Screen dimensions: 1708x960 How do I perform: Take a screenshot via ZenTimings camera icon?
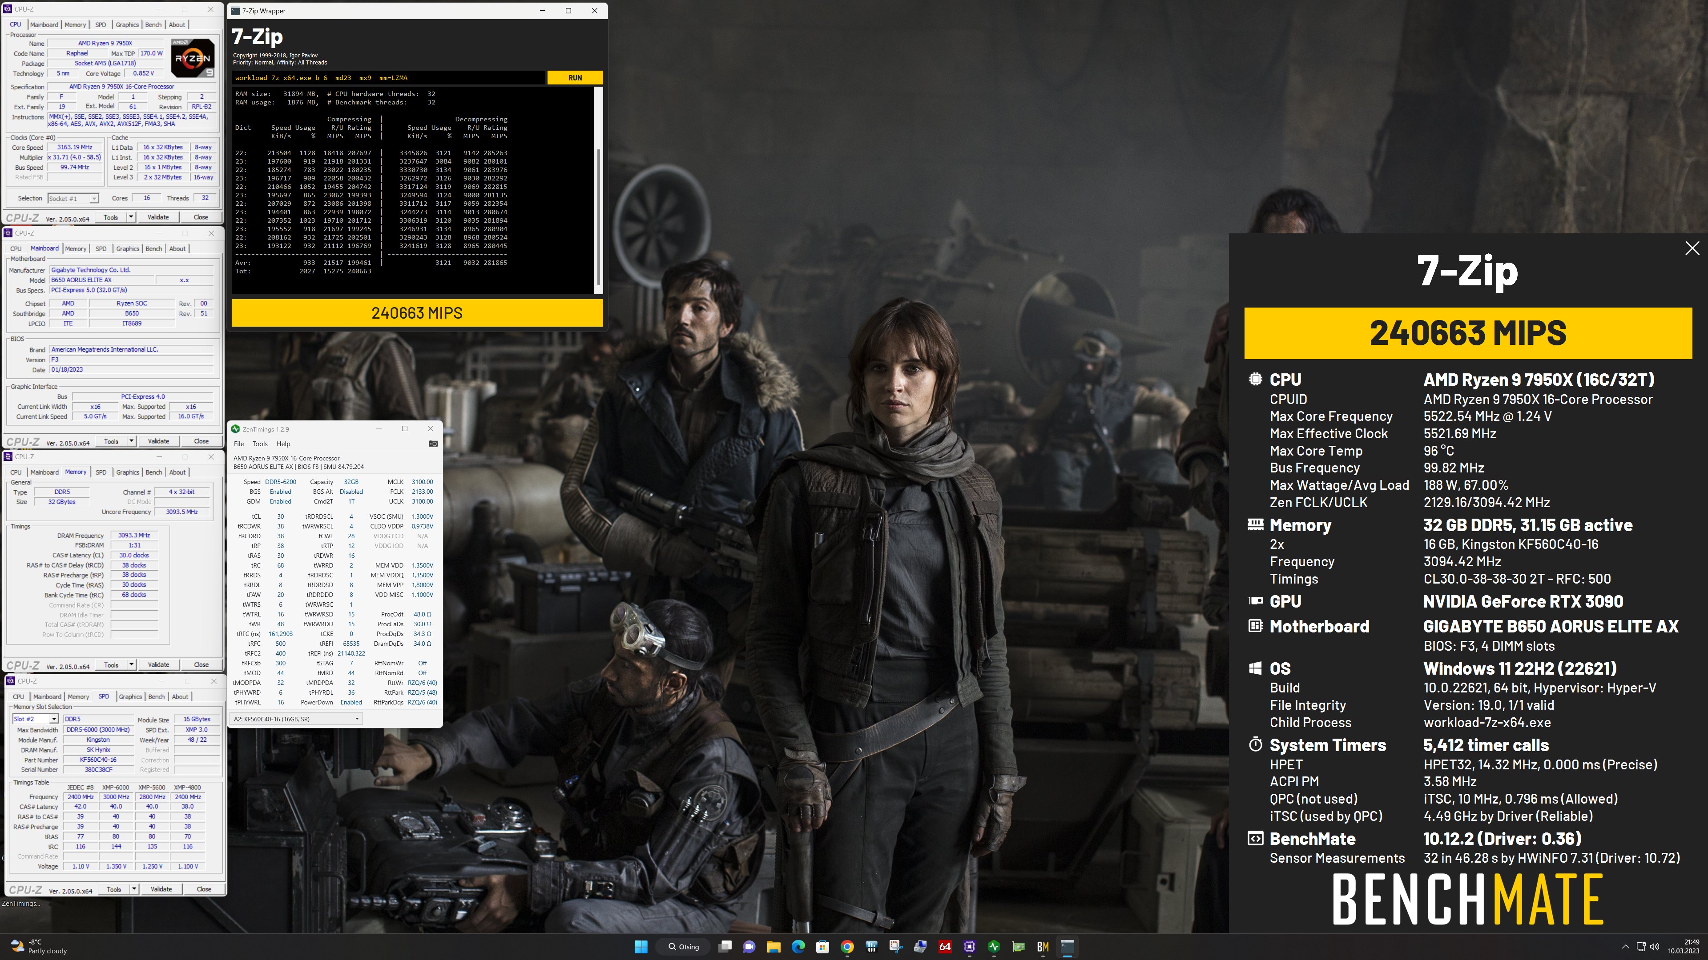pyautogui.click(x=433, y=444)
